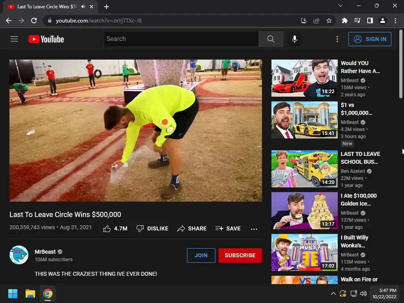The image size is (404, 303).
Task: Click the Chrome icon in the taskbar
Action: 48,294
